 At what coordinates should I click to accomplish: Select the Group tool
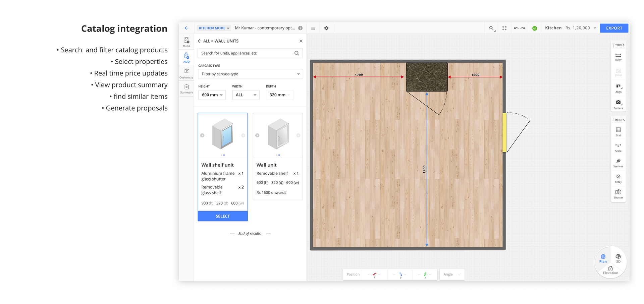[x=618, y=72]
